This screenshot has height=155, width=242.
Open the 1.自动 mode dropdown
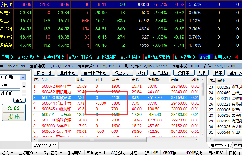pyautogui.click(x=23, y=77)
